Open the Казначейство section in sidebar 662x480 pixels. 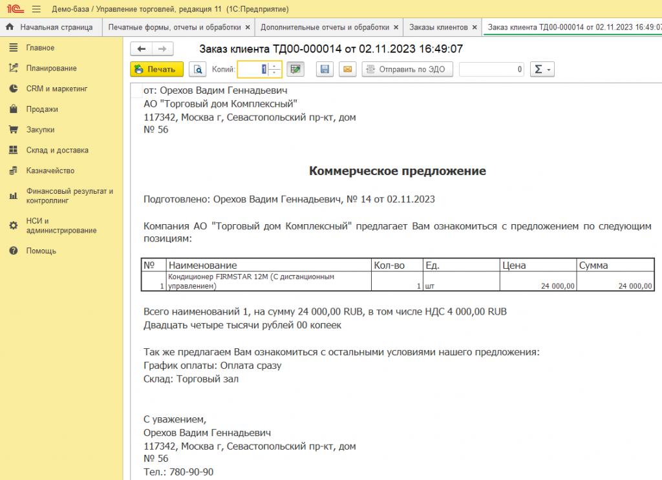pos(50,171)
